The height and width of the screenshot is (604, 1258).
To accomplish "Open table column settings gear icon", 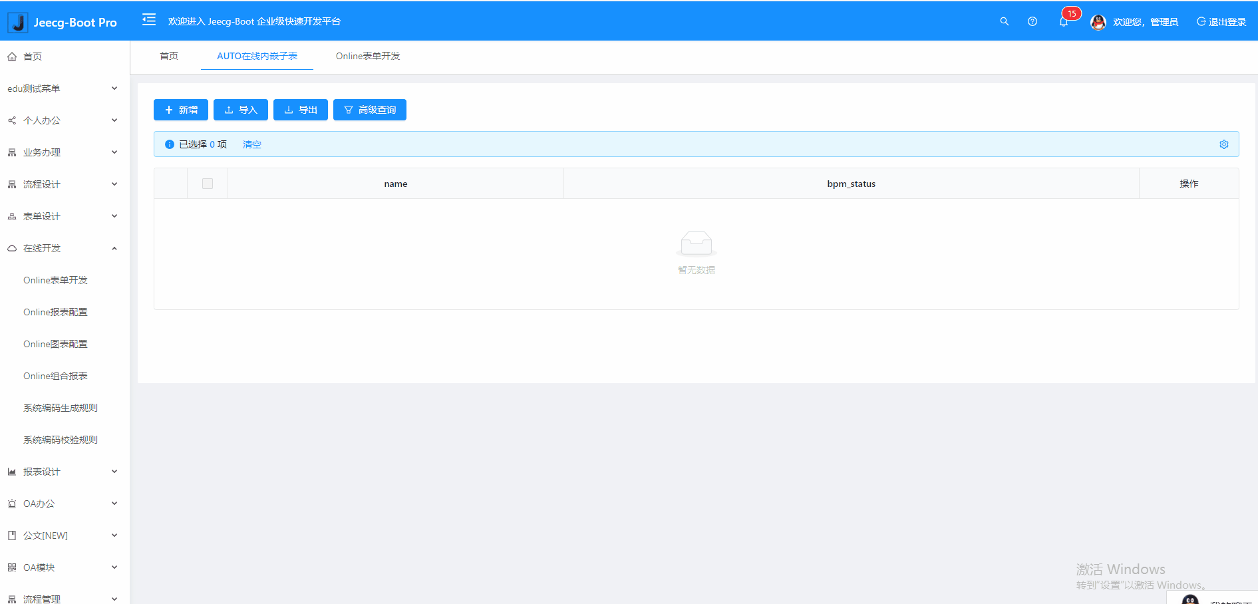I will pos(1224,144).
